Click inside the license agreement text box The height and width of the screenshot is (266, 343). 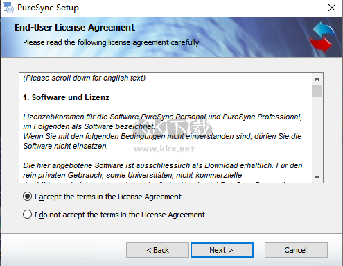165,128
